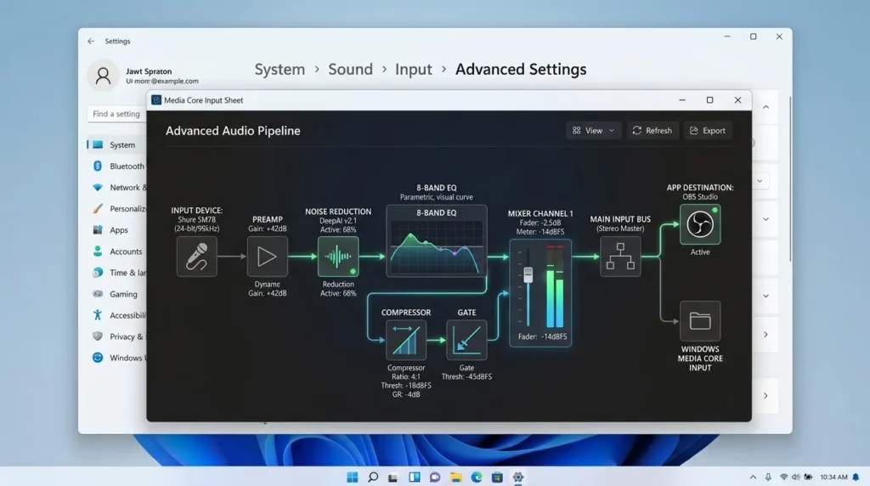Click the Compressor Ratio: 4:1 text
Viewport: 870px width, 486px height.
click(406, 376)
